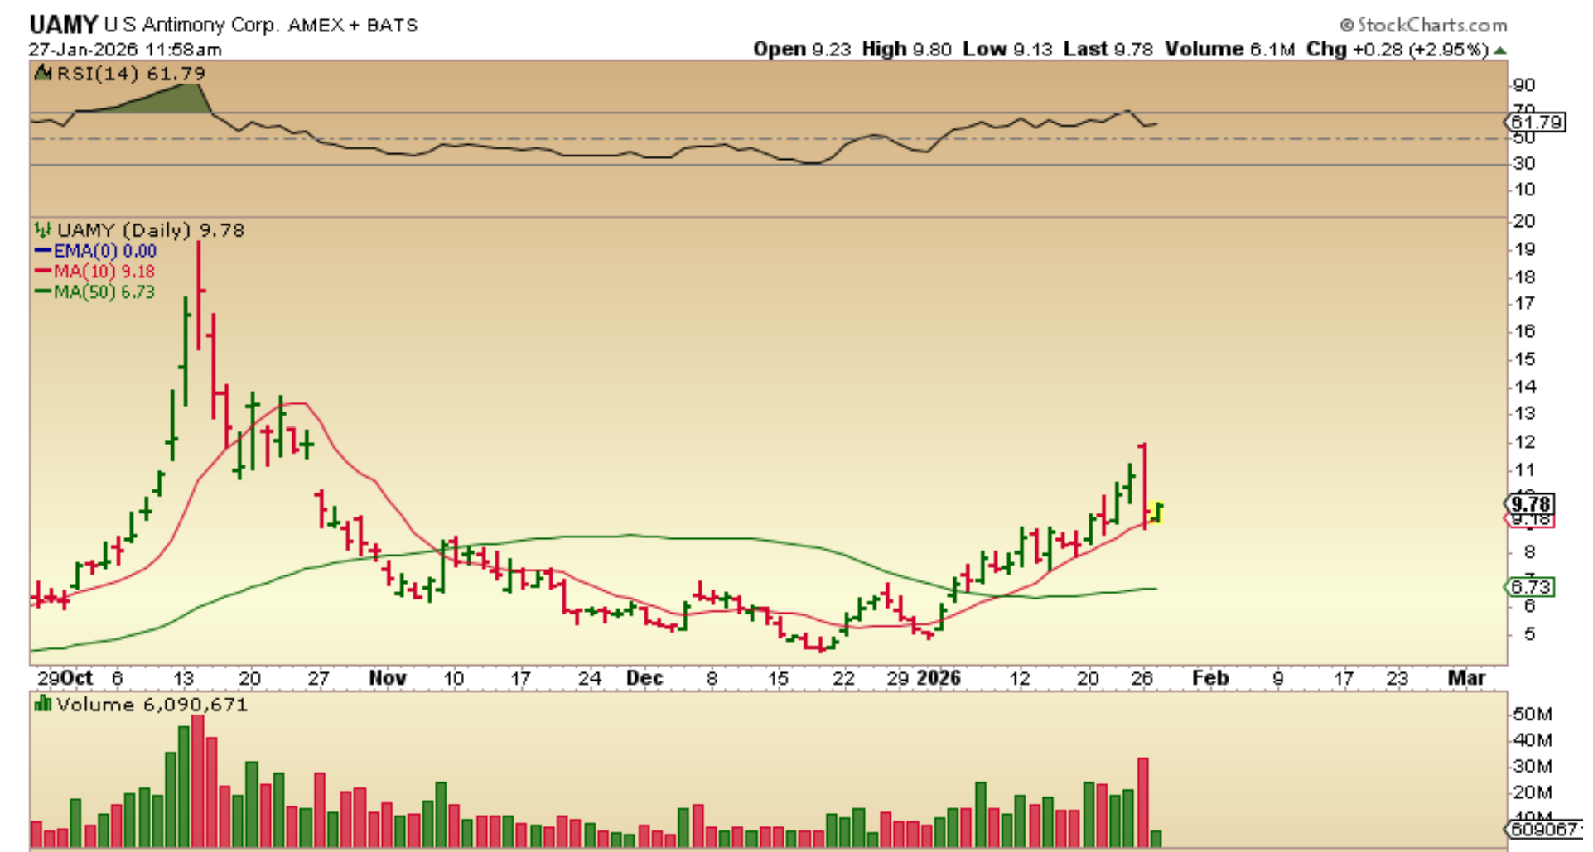Click the 61.79 RSI value tag on the right axis

[1536, 123]
